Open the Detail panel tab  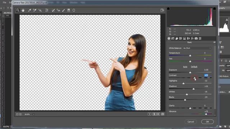(177, 38)
